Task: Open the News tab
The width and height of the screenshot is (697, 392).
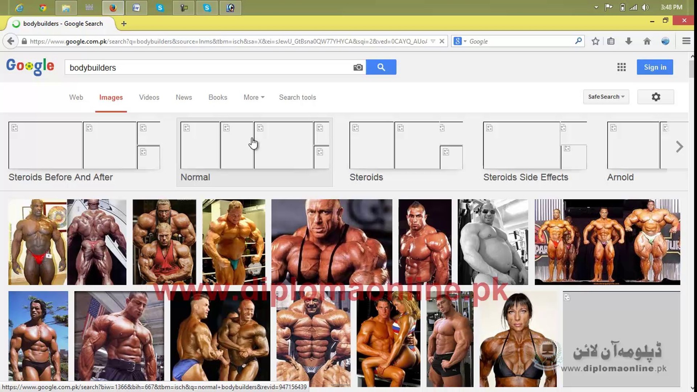Action: [184, 97]
